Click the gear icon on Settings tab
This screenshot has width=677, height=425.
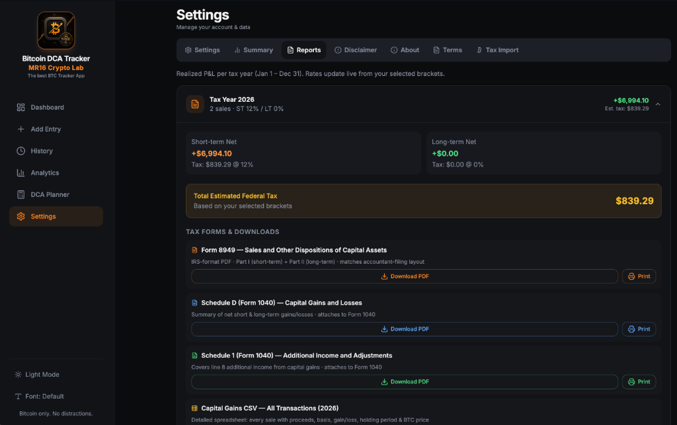[188, 50]
